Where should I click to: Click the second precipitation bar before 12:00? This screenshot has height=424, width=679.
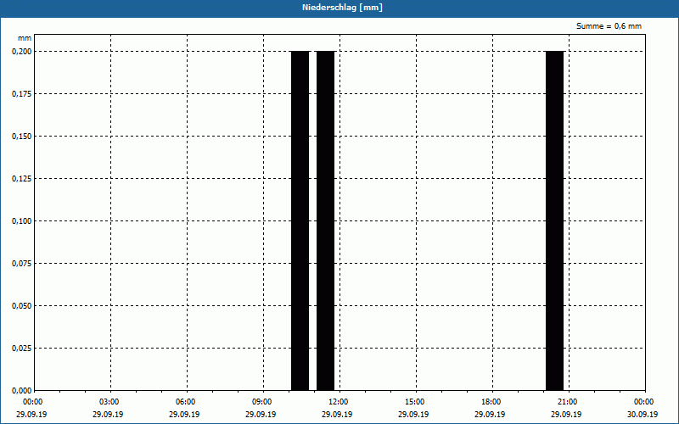326,220
